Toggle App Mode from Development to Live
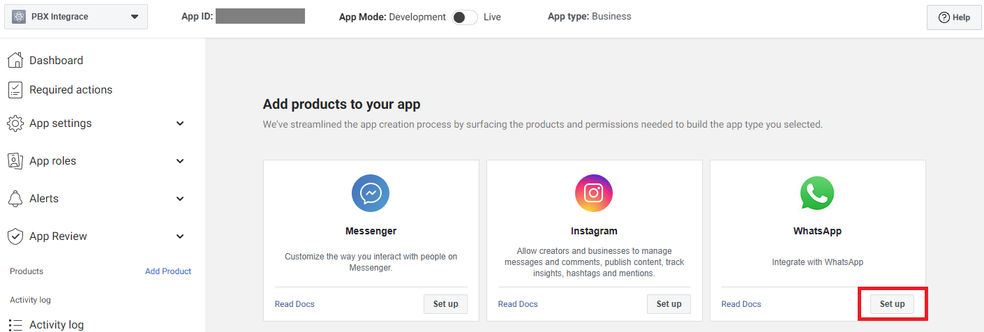984x332 pixels. point(464,17)
